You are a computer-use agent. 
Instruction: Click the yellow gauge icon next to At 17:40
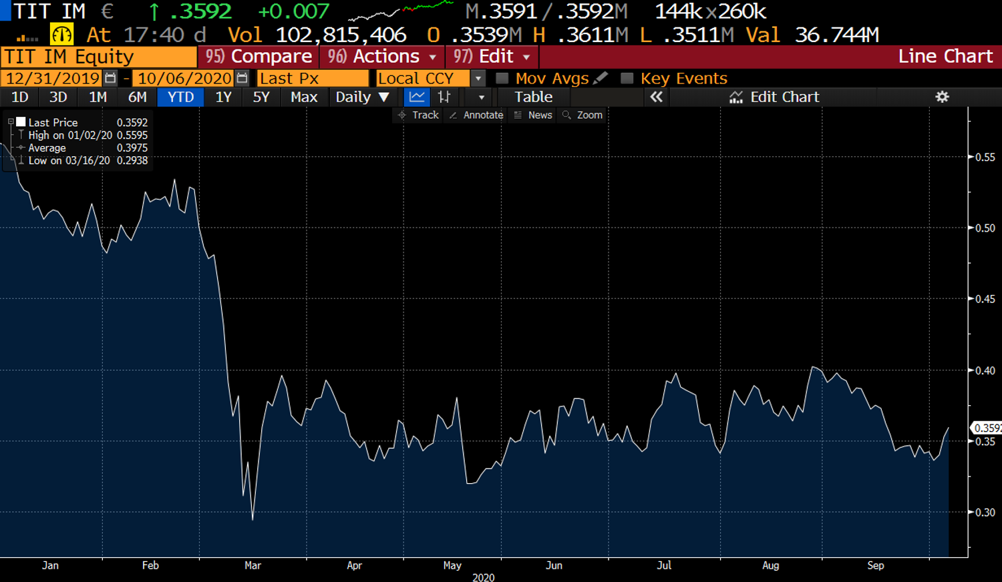click(x=62, y=35)
